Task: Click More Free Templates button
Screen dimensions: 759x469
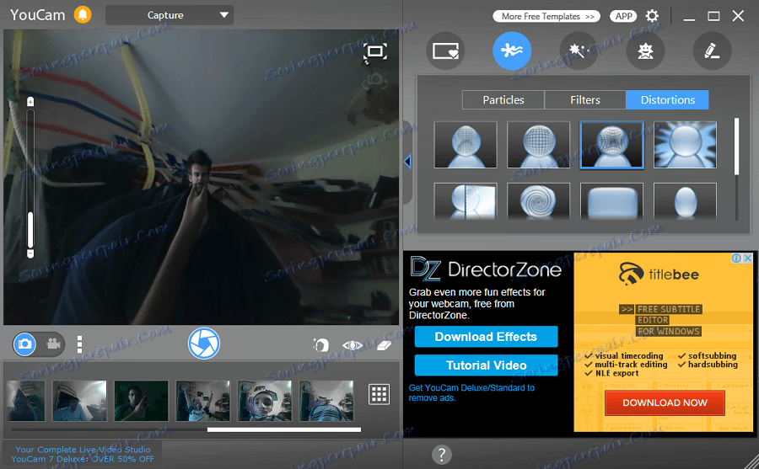Action: tap(546, 16)
